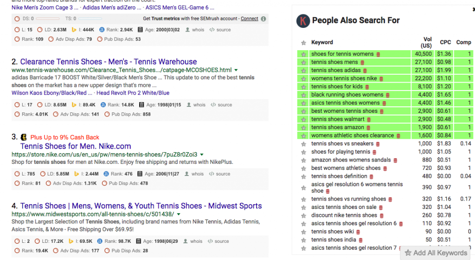Screen dimensions: 475x260
Task: Click the Bing index icon in the Tennis Warehouse metrics
Action: coord(74,105)
